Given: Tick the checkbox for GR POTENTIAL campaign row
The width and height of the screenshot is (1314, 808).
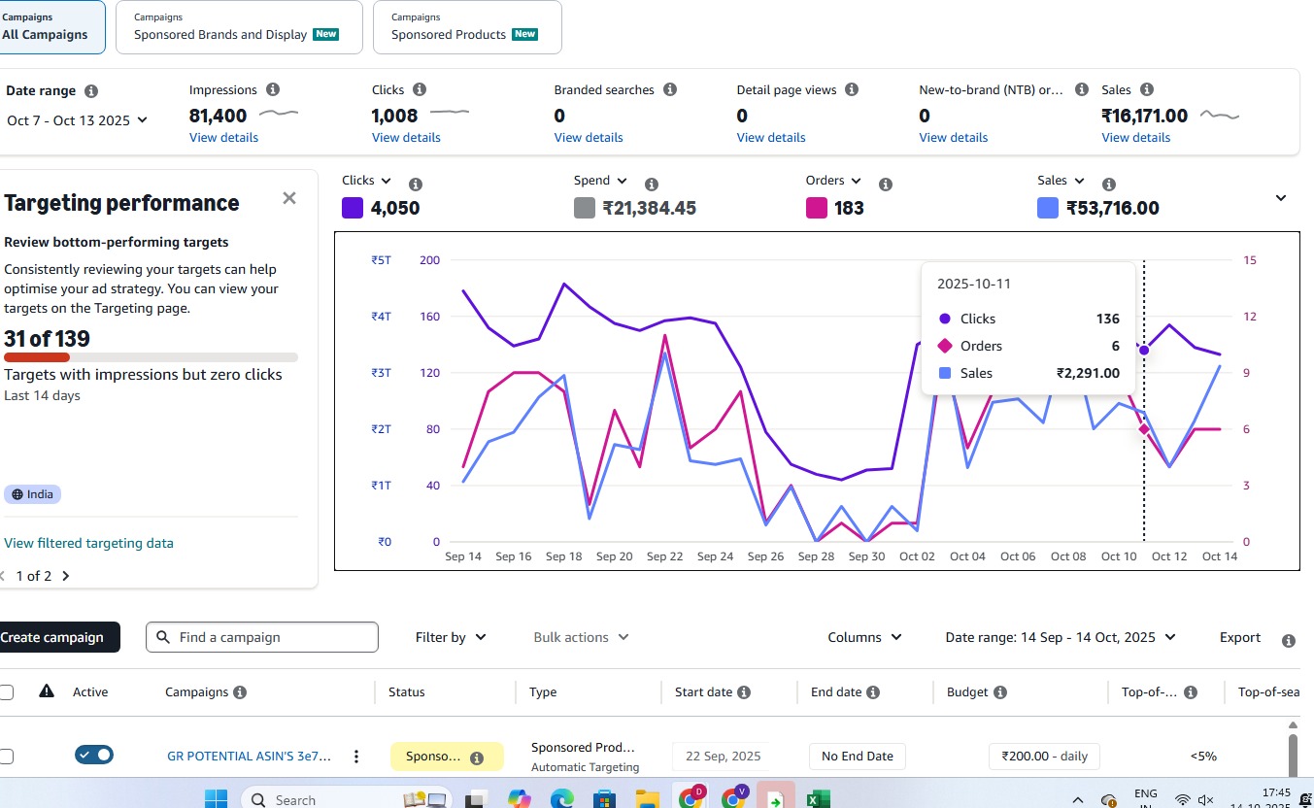Looking at the screenshot, I should [7, 757].
